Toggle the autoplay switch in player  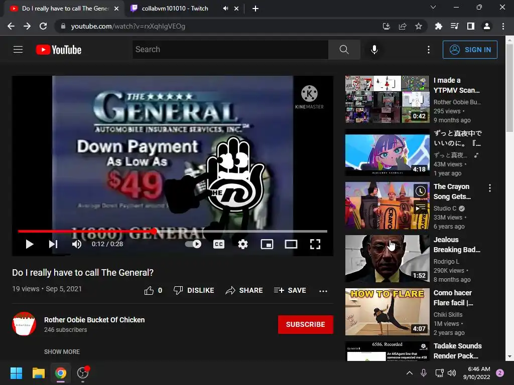coord(193,244)
